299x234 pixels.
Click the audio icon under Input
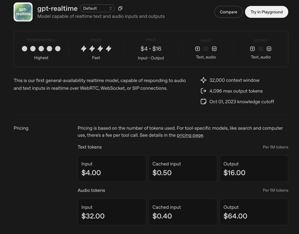pyautogui.click(x=214, y=49)
